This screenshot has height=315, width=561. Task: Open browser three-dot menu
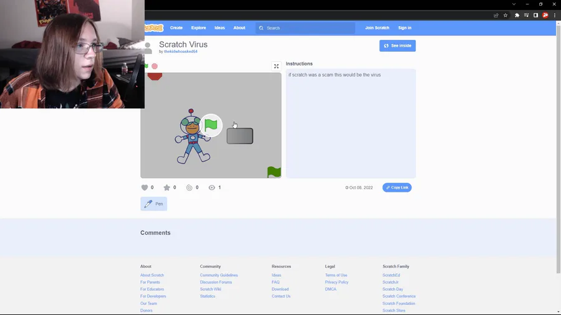[555, 16]
